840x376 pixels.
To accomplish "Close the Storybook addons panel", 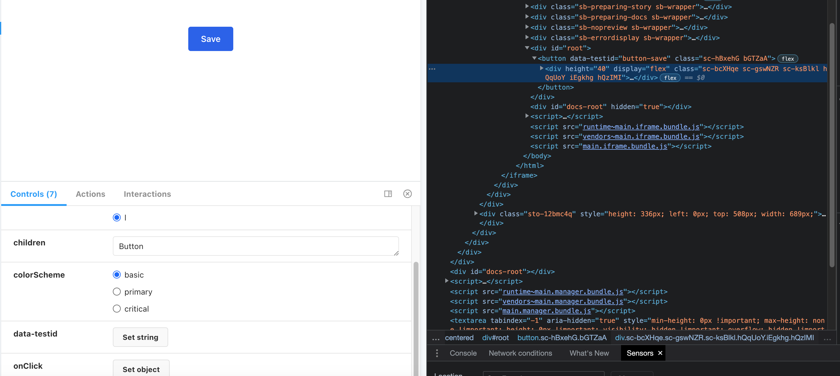I will [x=407, y=194].
